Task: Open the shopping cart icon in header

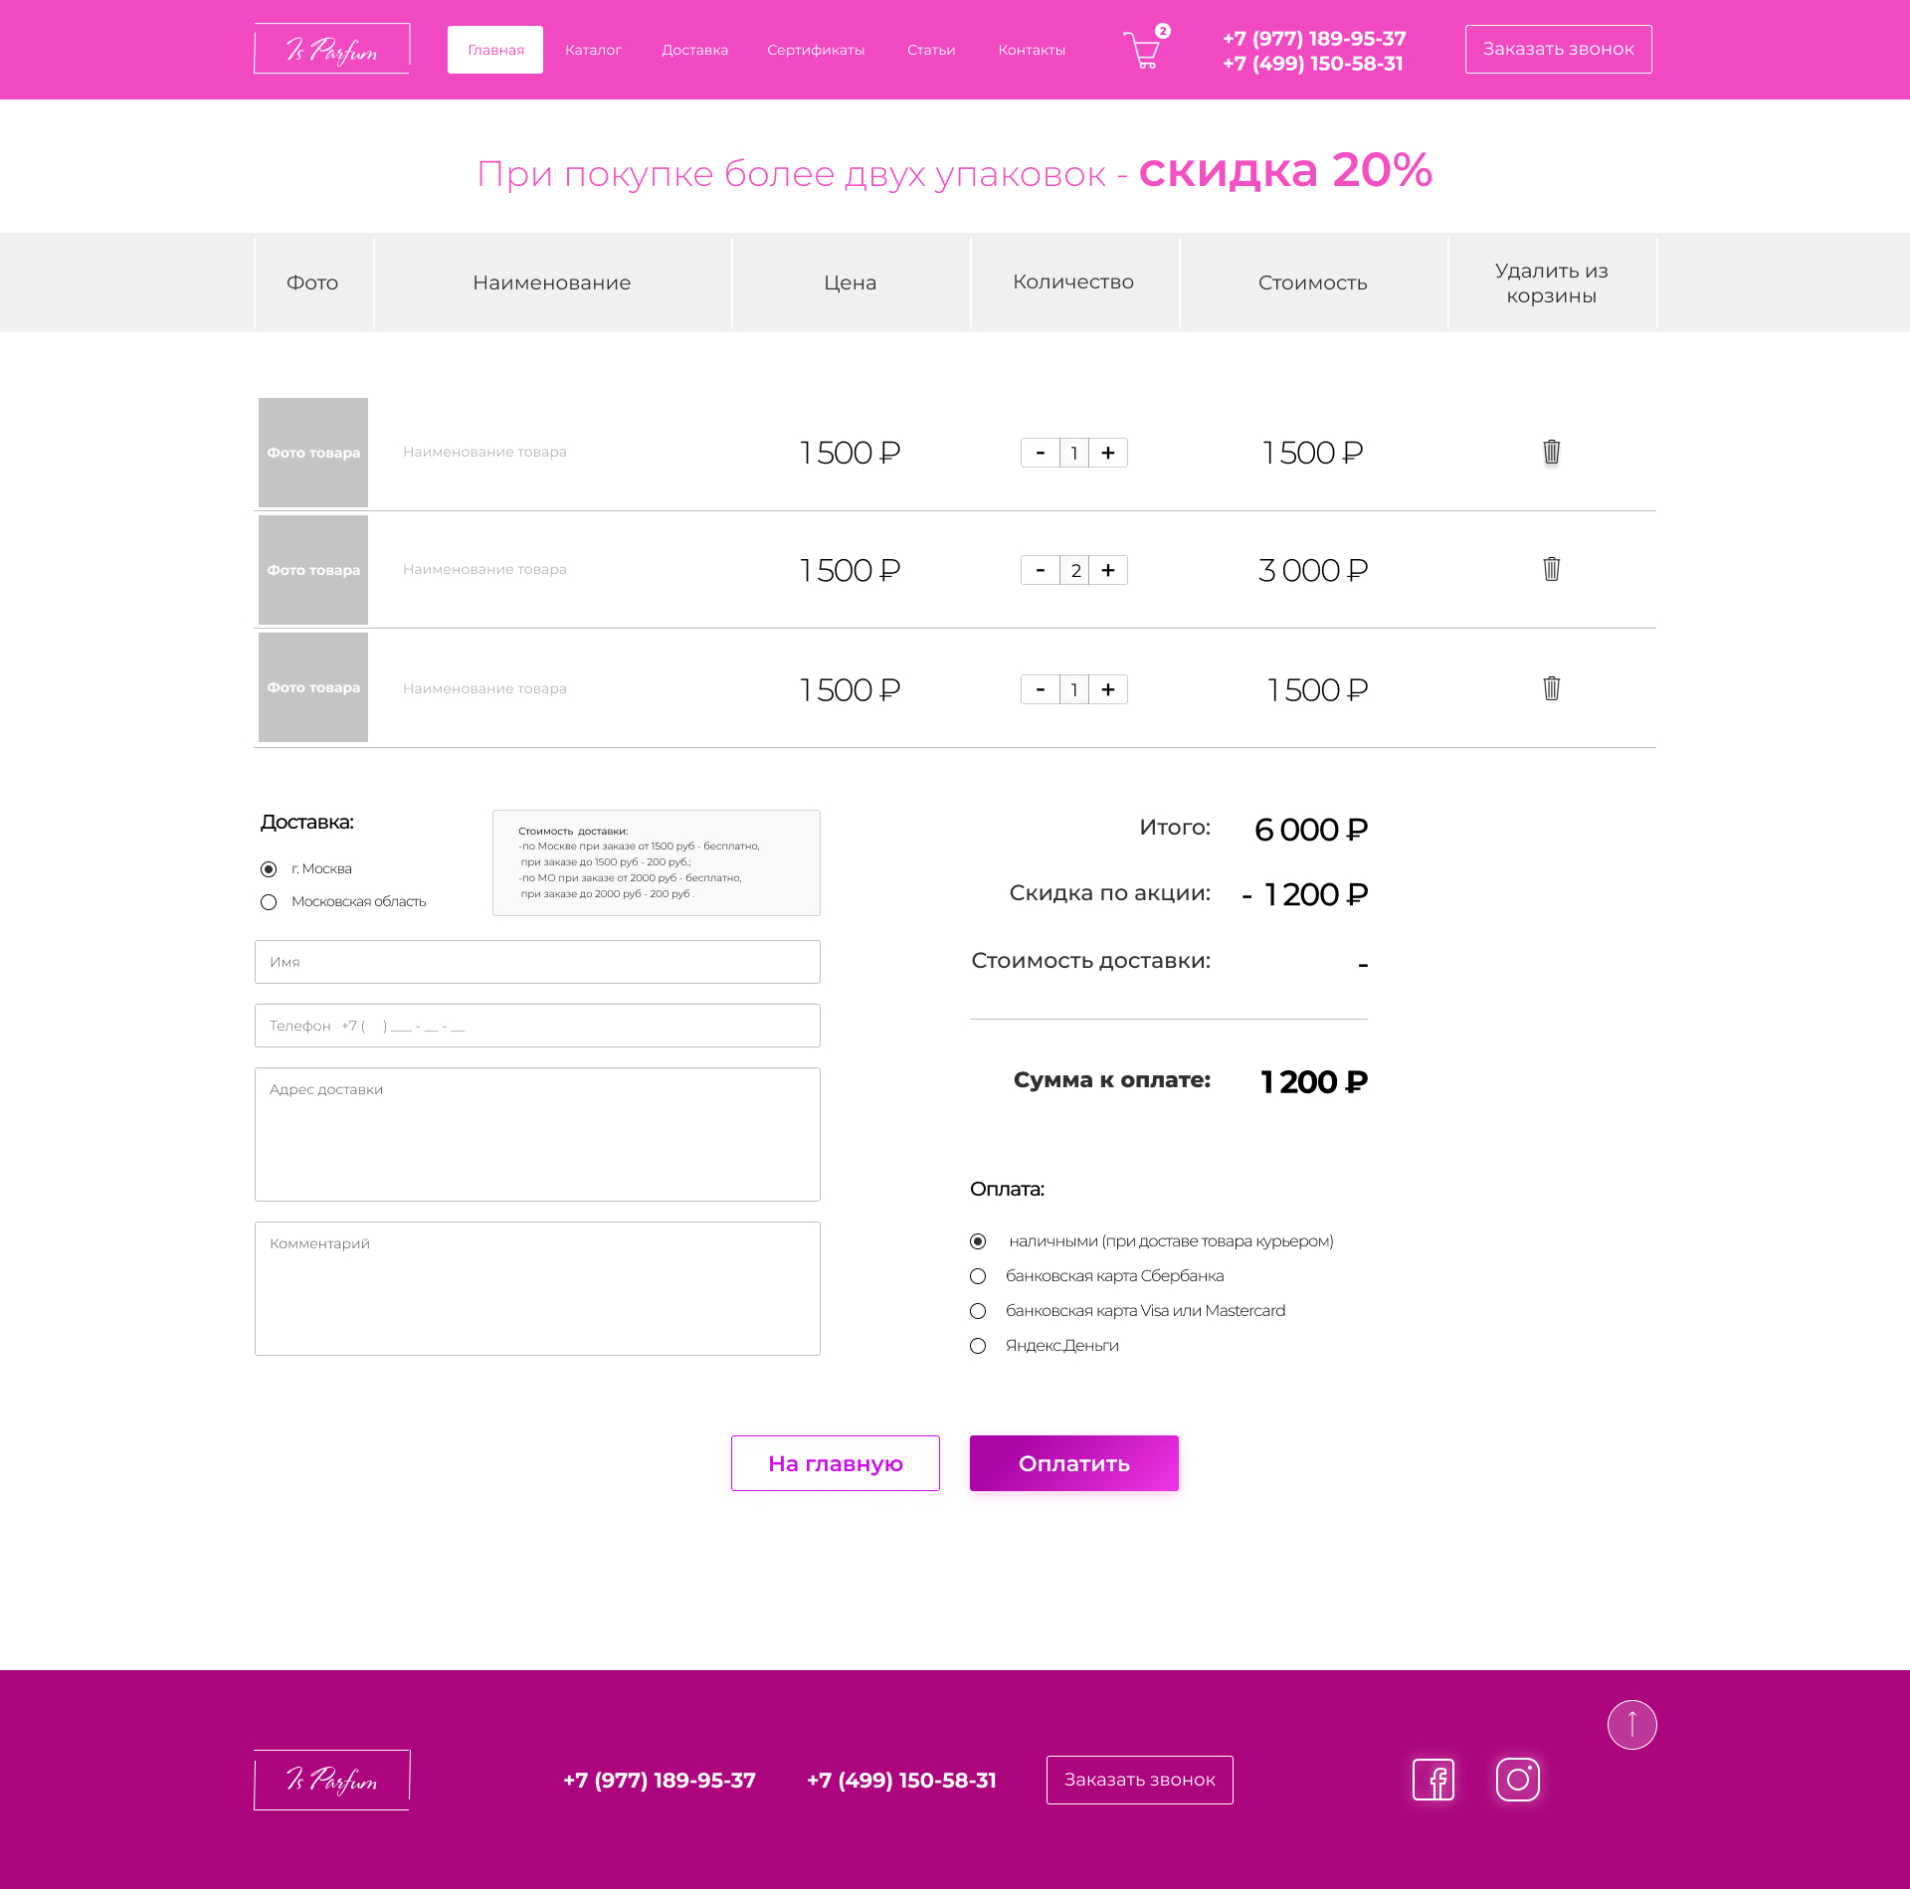Action: (x=1143, y=50)
